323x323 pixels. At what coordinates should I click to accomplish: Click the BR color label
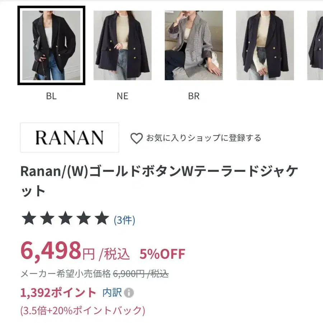(194, 96)
